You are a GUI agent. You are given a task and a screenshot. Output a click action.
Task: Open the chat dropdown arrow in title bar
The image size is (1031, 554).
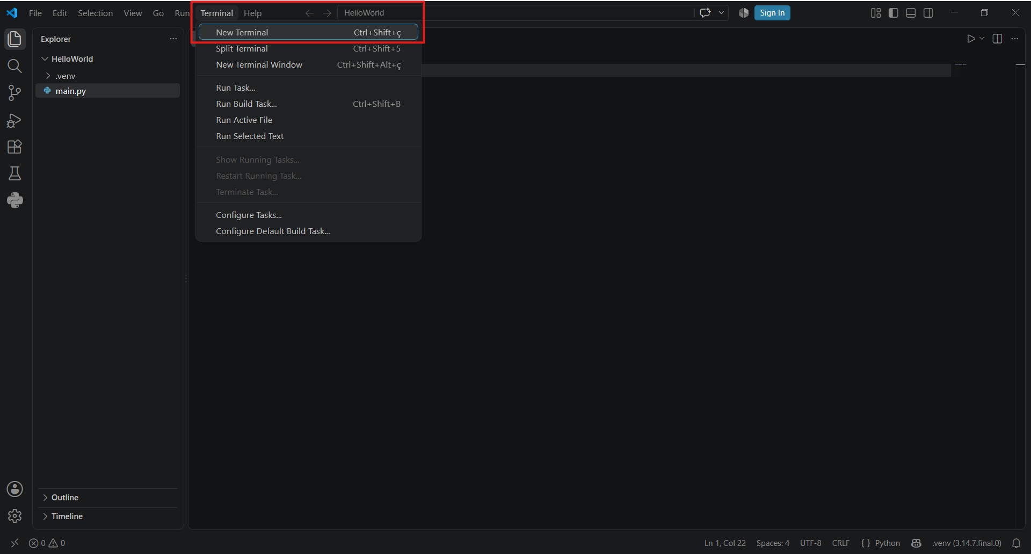pos(721,13)
